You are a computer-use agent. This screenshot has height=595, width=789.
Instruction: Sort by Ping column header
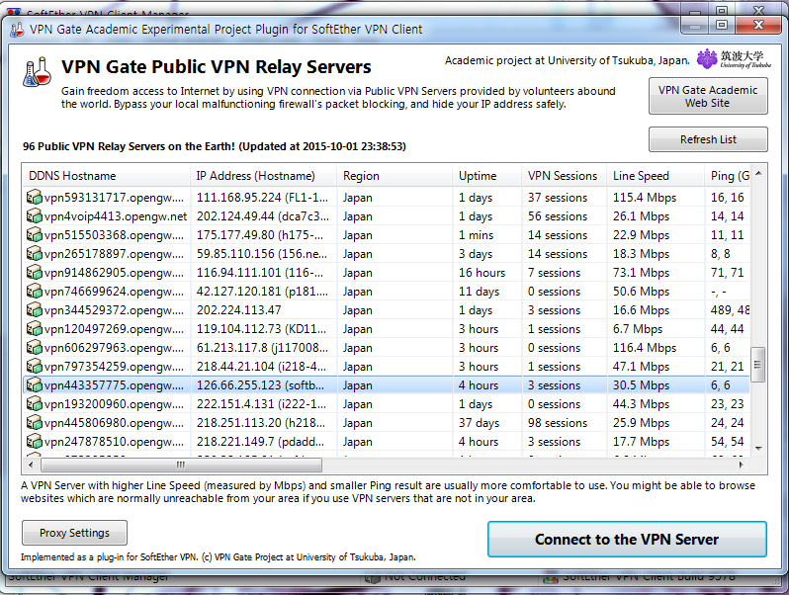point(727,176)
